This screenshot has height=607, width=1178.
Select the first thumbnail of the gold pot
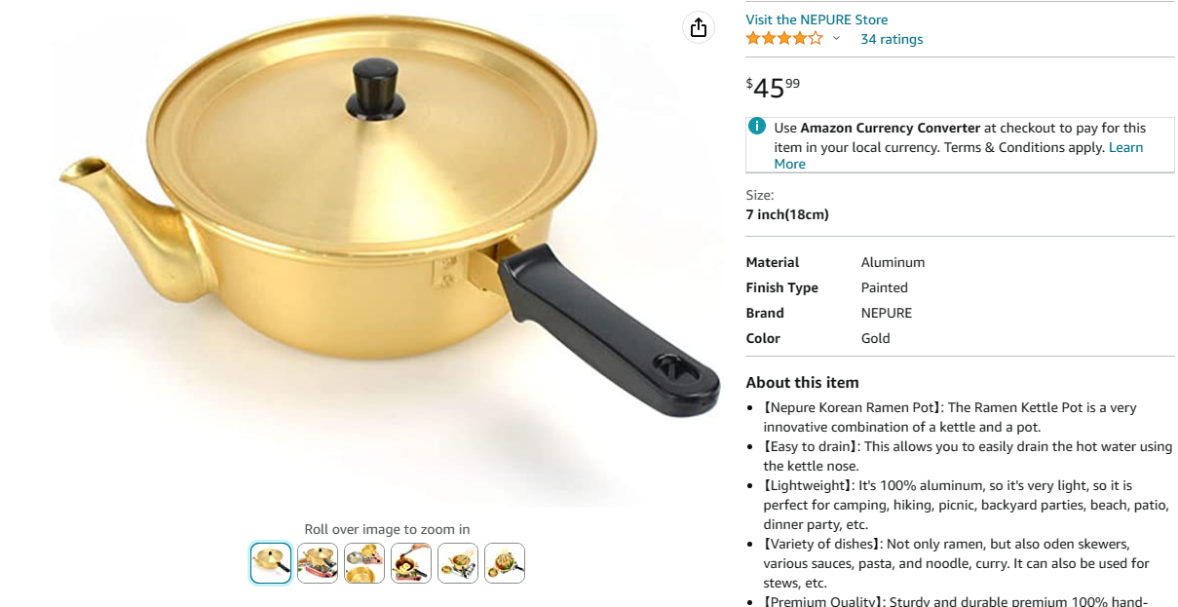pyautogui.click(x=271, y=563)
